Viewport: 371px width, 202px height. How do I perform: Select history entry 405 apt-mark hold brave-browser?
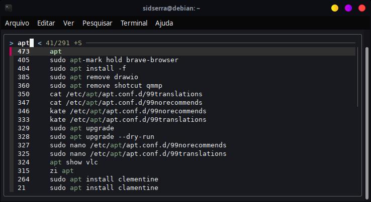click(114, 60)
